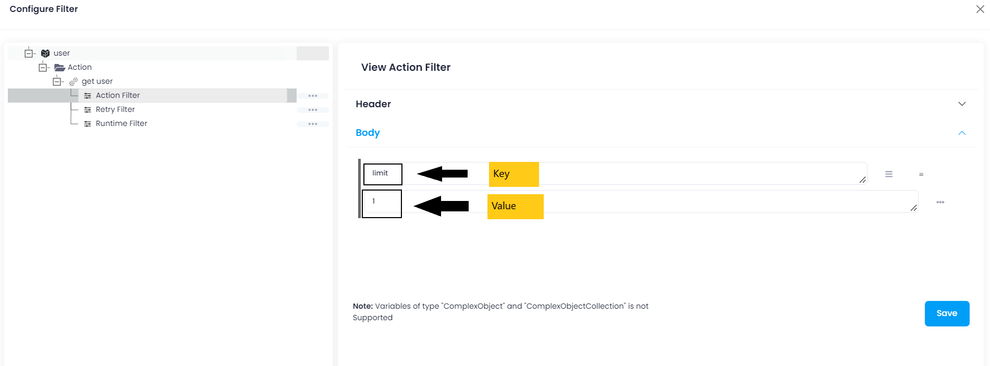
Task: Click the hamburger icon beside the limit key
Action: tap(889, 174)
